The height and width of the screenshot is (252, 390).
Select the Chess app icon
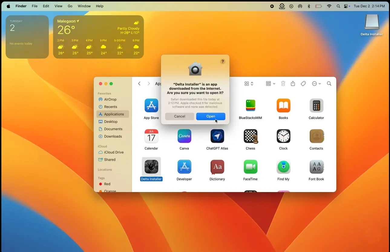tap(251, 136)
